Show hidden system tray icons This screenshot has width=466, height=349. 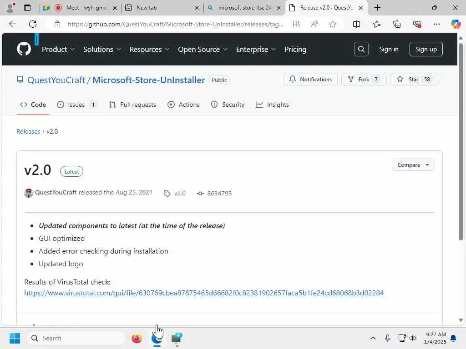click(x=373, y=338)
